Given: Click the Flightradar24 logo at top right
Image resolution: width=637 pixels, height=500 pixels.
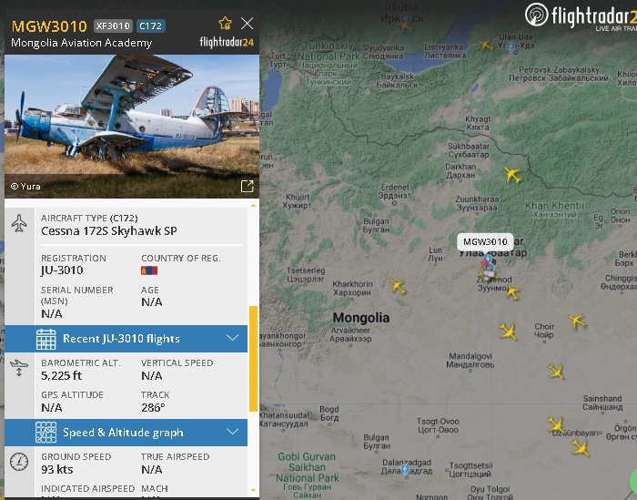Looking at the screenshot, I should point(581,16).
